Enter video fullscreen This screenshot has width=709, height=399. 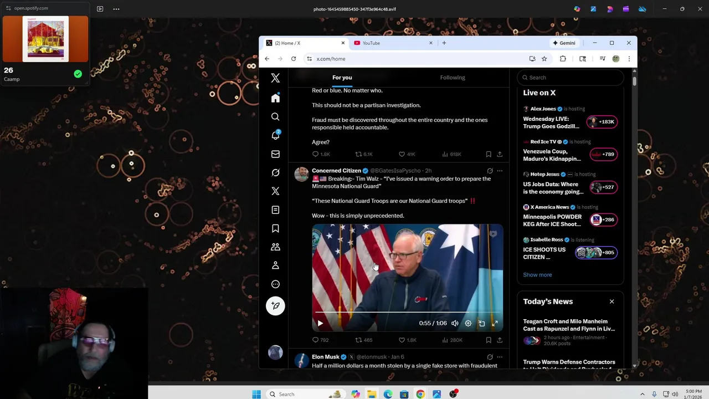(x=495, y=323)
